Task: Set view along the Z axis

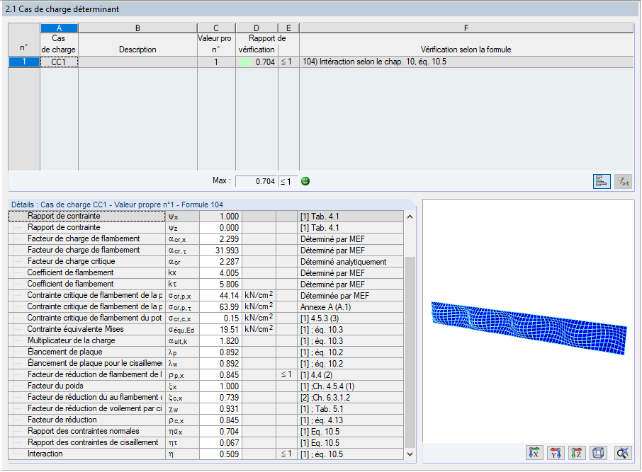Action: pos(577,453)
